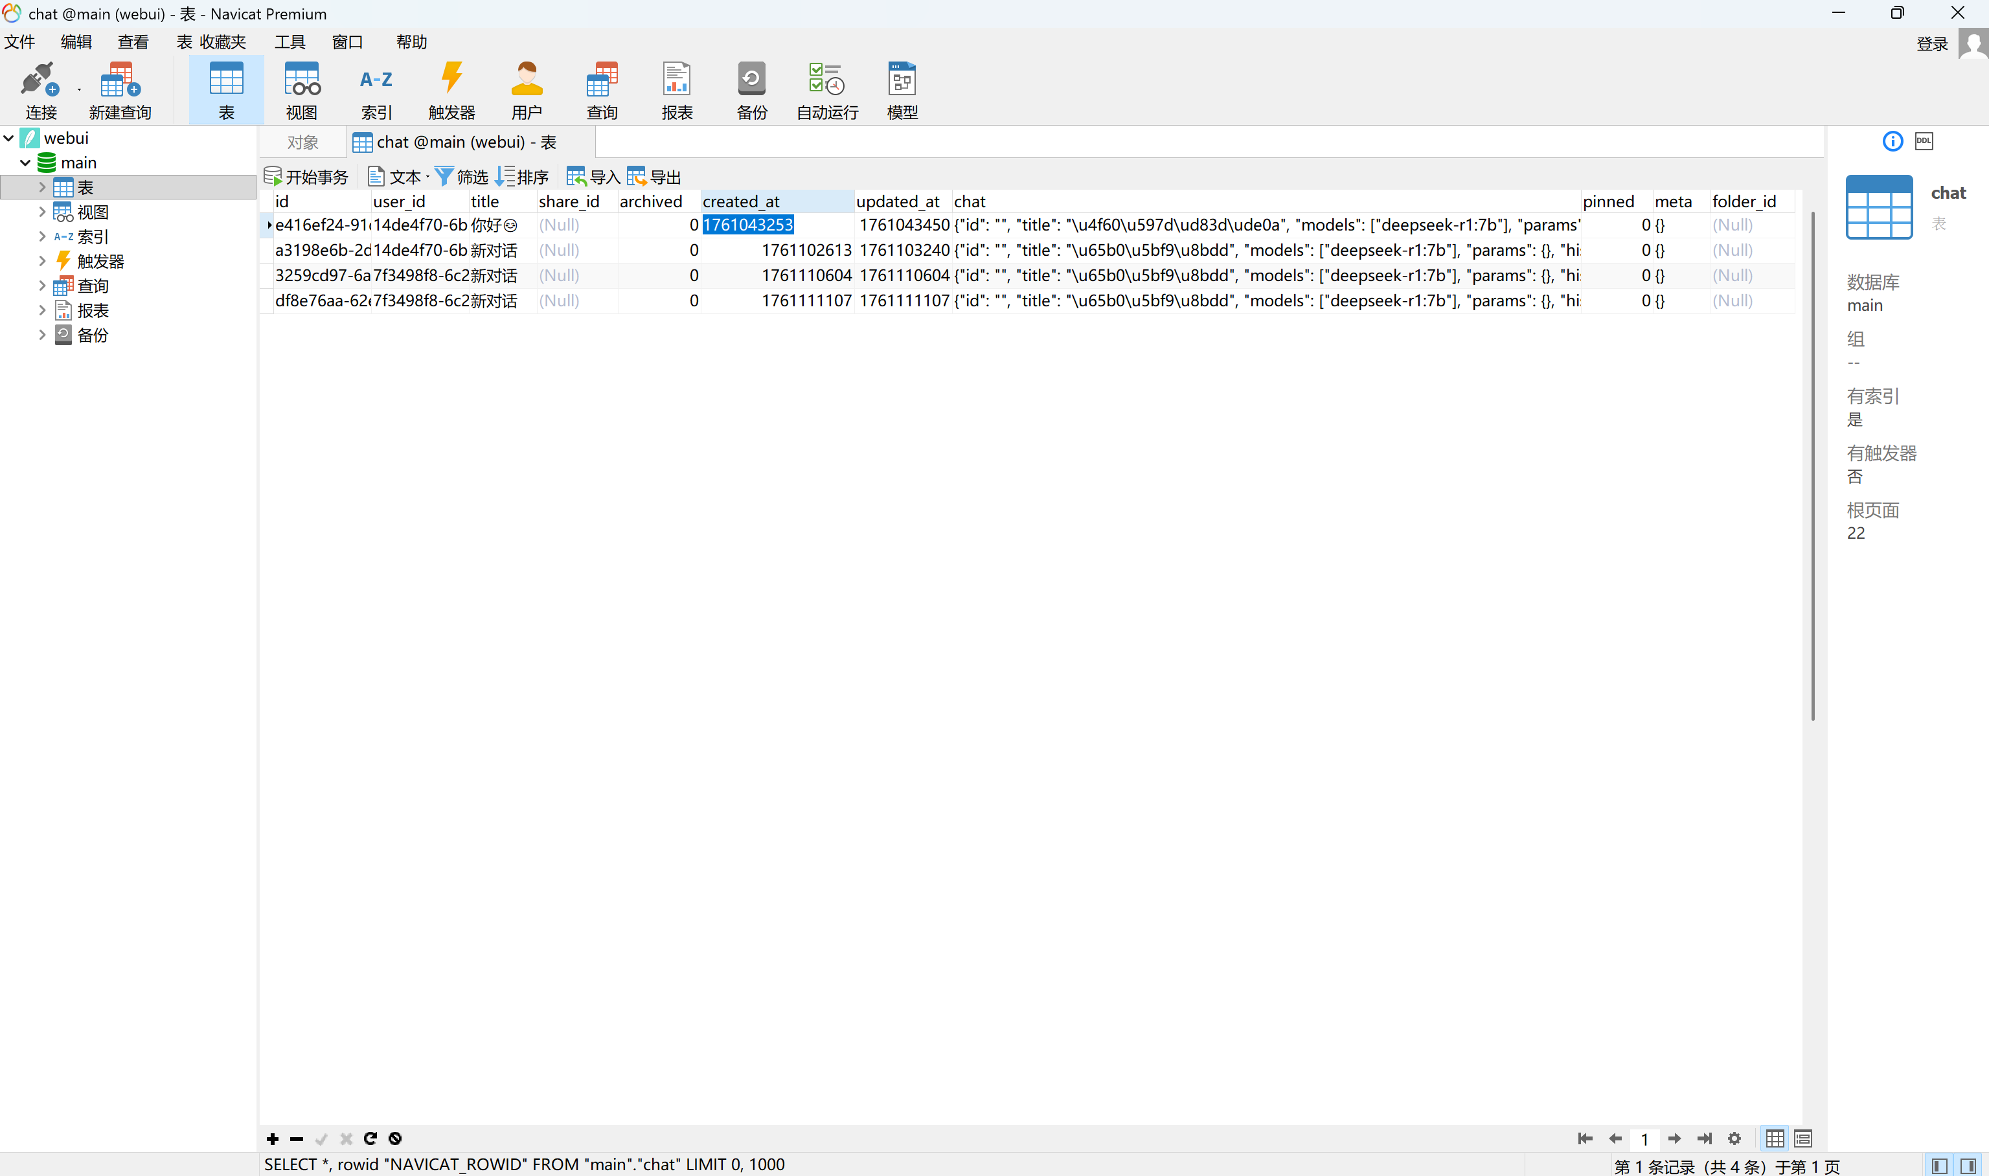Refresh the table data with reload icon
This screenshot has height=1176, width=1989.
[370, 1138]
